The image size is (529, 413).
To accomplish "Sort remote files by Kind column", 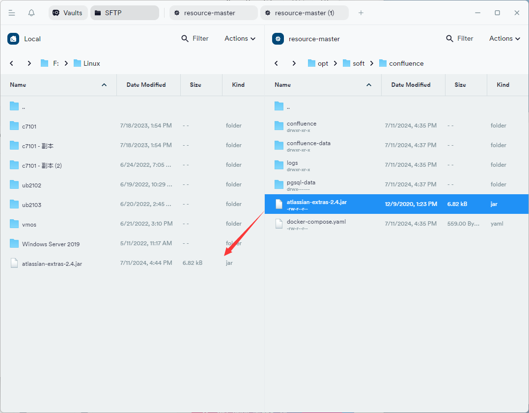I will pos(508,85).
